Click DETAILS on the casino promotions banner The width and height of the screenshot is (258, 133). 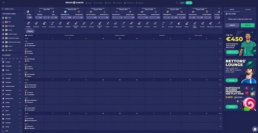(232, 107)
